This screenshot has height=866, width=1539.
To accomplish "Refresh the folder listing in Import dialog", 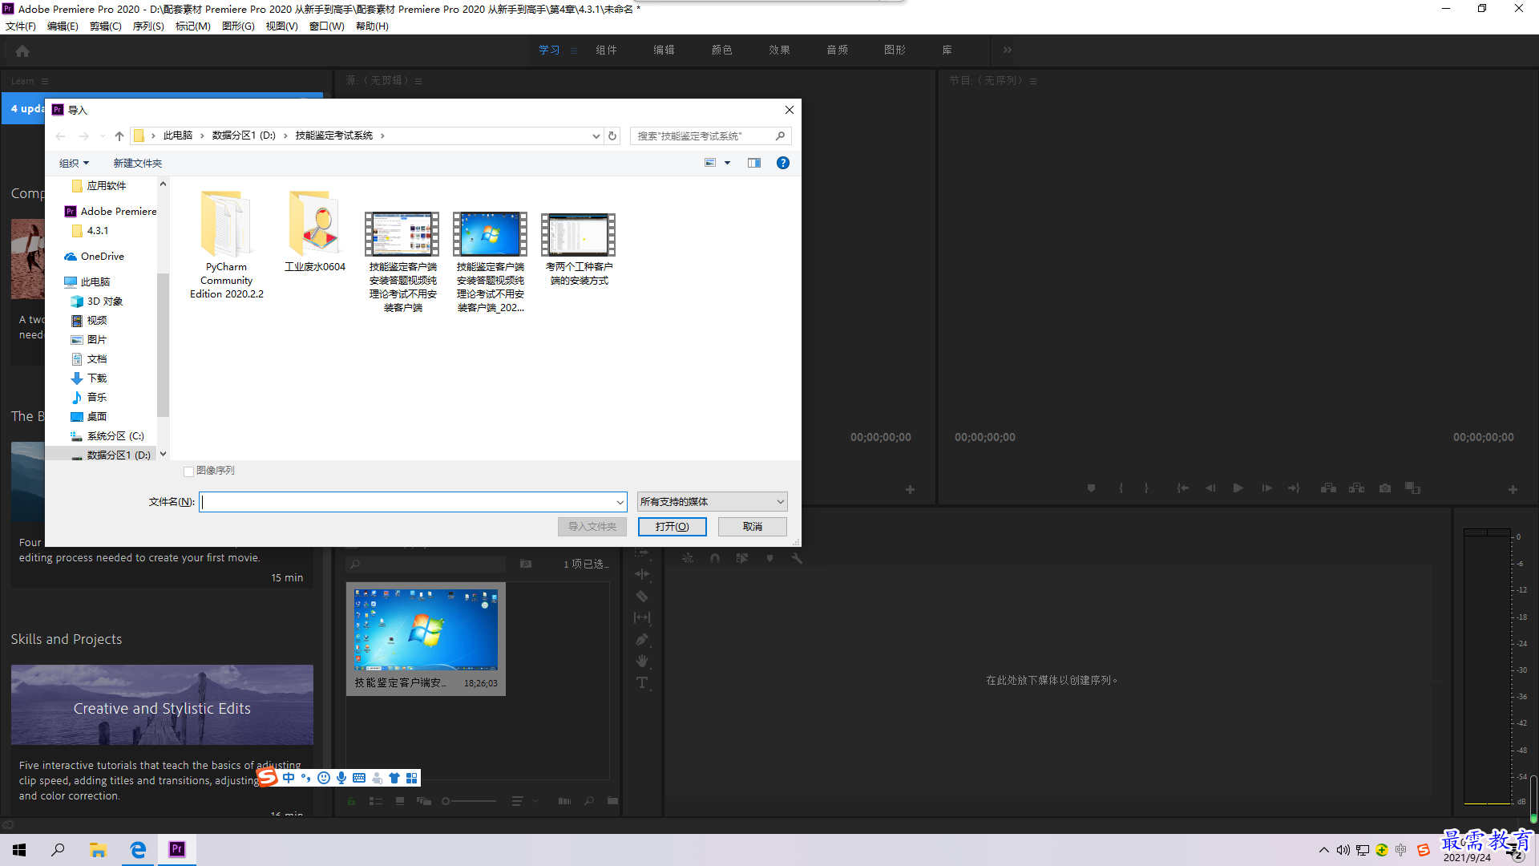I will (x=612, y=136).
